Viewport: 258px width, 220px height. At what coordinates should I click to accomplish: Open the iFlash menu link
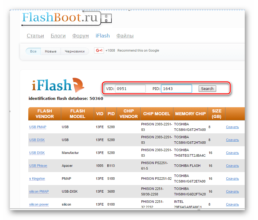(102, 36)
